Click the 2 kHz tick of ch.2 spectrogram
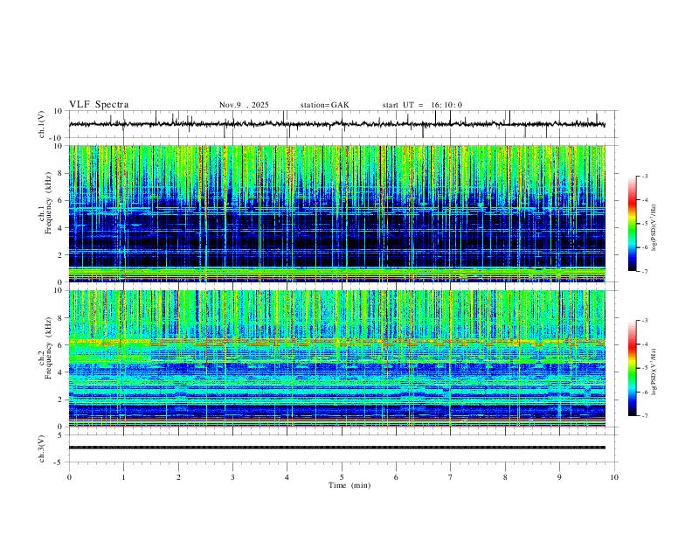The image size is (692, 535). click(61, 400)
